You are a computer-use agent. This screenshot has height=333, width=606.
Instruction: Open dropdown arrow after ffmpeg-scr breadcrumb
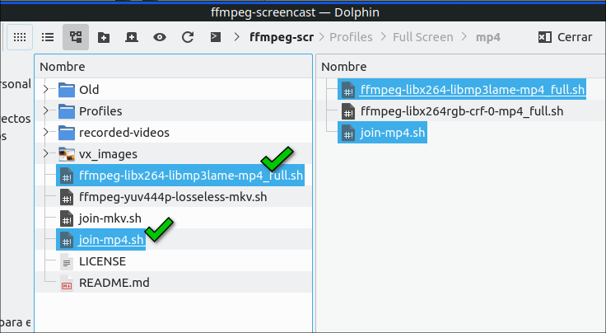coord(322,37)
